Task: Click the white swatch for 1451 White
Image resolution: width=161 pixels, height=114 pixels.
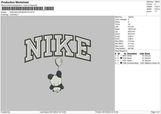Action: click(121, 60)
